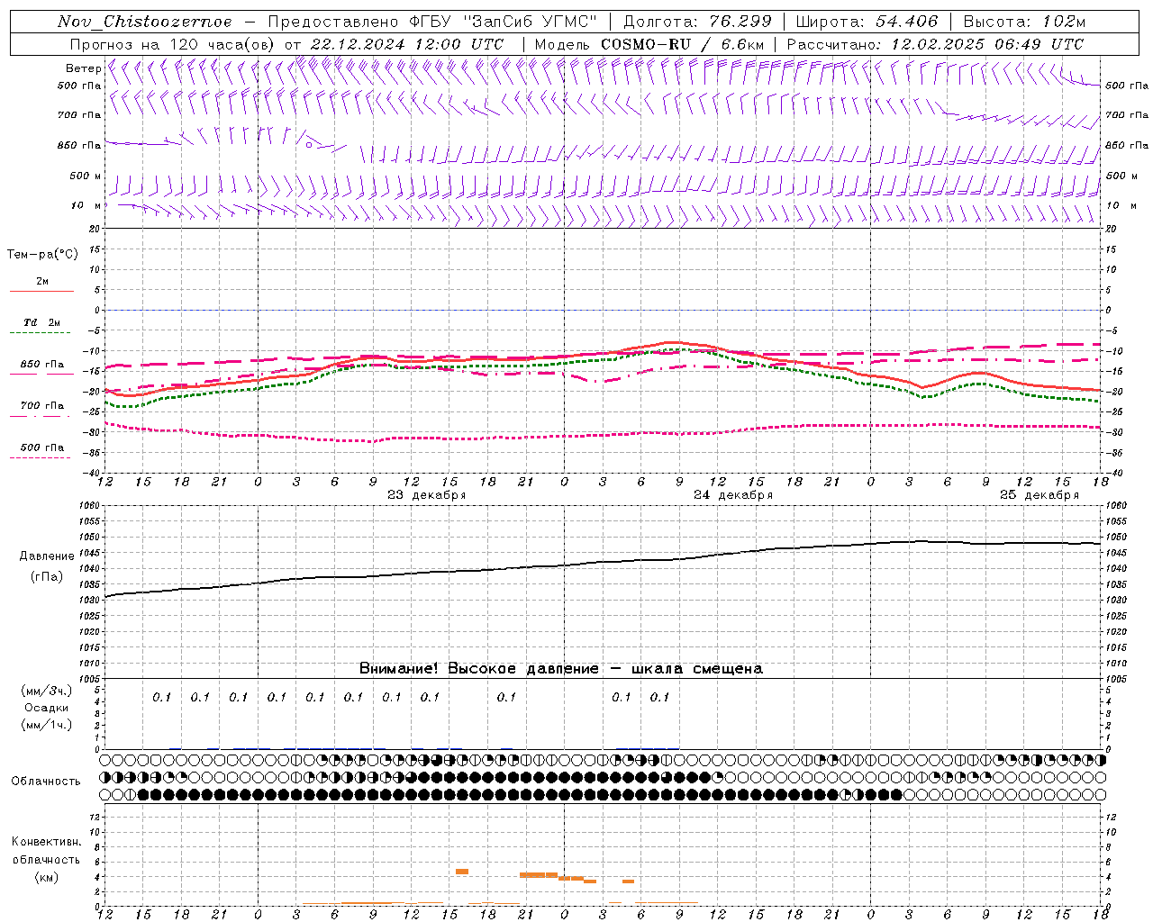
Task: Click the '25 декабря' date label
Action: [1040, 495]
